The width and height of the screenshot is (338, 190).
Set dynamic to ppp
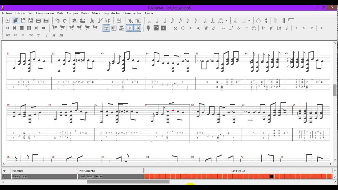coord(8,35)
